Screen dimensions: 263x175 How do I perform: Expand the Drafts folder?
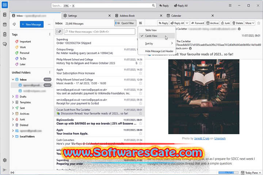[x=13, y=97]
